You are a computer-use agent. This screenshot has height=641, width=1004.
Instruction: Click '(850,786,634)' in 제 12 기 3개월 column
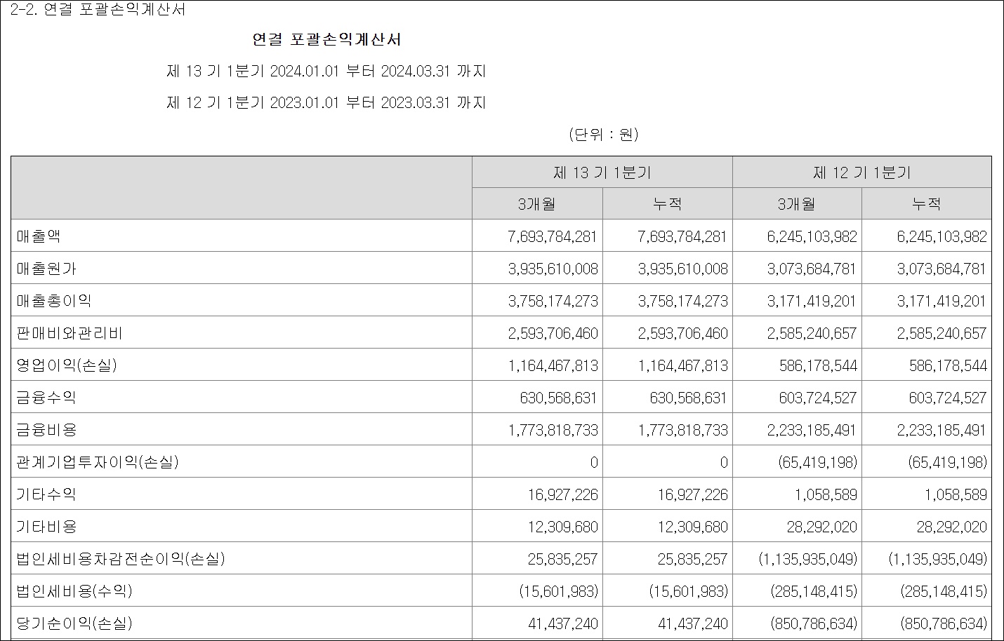tap(814, 624)
